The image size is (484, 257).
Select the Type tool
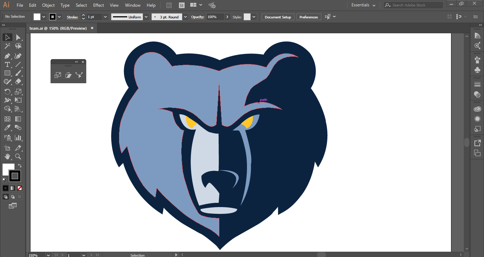point(7,64)
